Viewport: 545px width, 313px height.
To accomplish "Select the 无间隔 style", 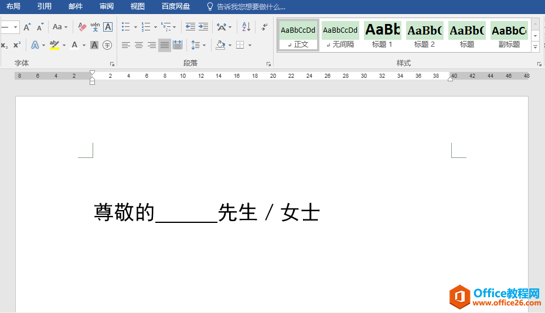I will [340, 35].
